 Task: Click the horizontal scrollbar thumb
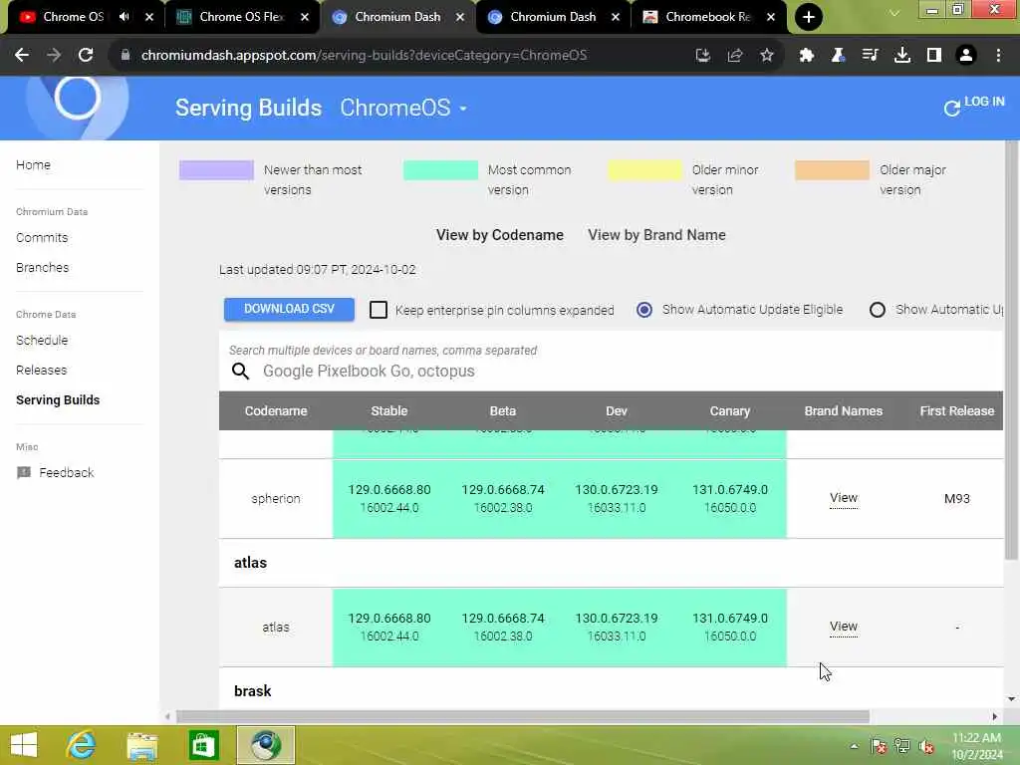[522, 717]
